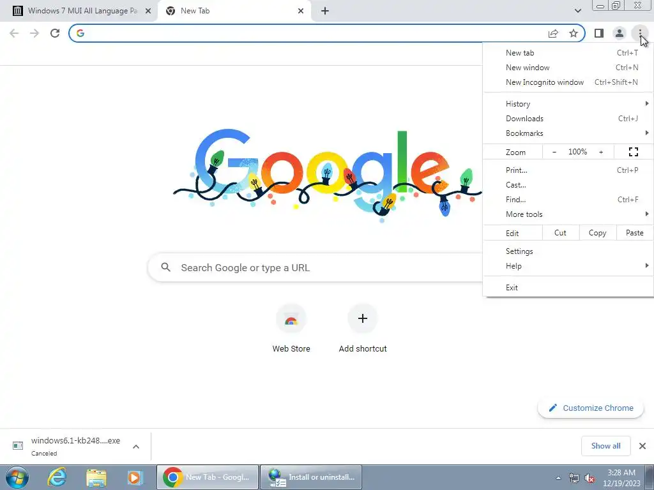The image size is (654, 490).
Task: Open the profile avatar menu
Action: pos(620,33)
